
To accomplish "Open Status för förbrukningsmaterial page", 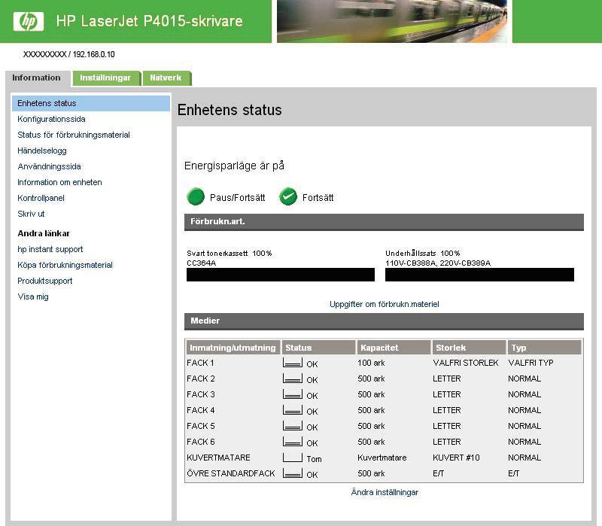I will click(x=74, y=135).
